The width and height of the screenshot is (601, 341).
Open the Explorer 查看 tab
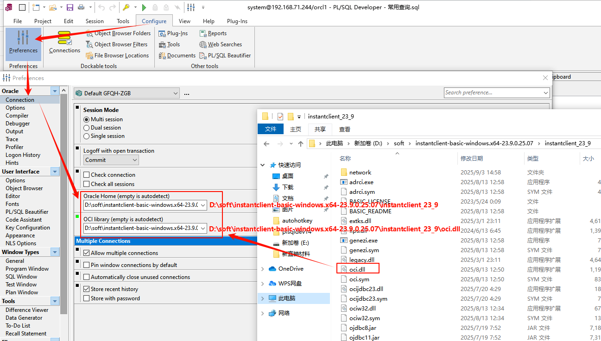(x=345, y=130)
